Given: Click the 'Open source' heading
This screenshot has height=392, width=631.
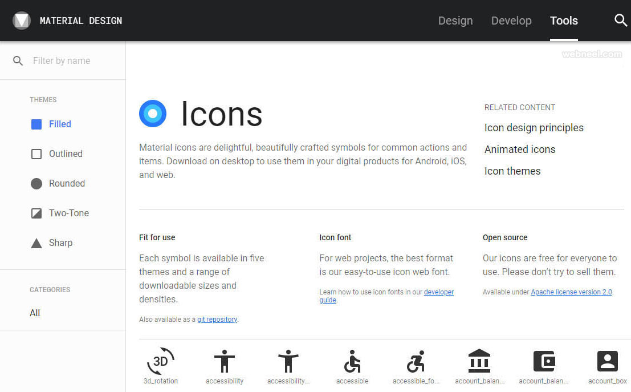Looking at the screenshot, I should click(505, 238).
